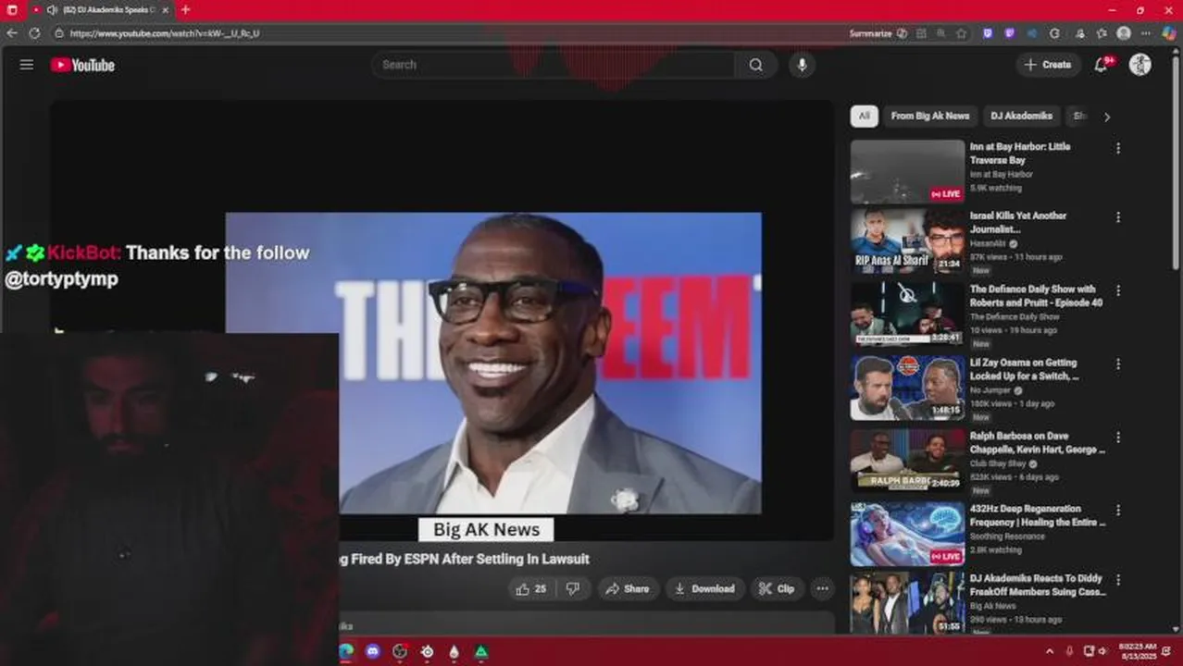Open the HasanAbi channel name

tap(988, 243)
